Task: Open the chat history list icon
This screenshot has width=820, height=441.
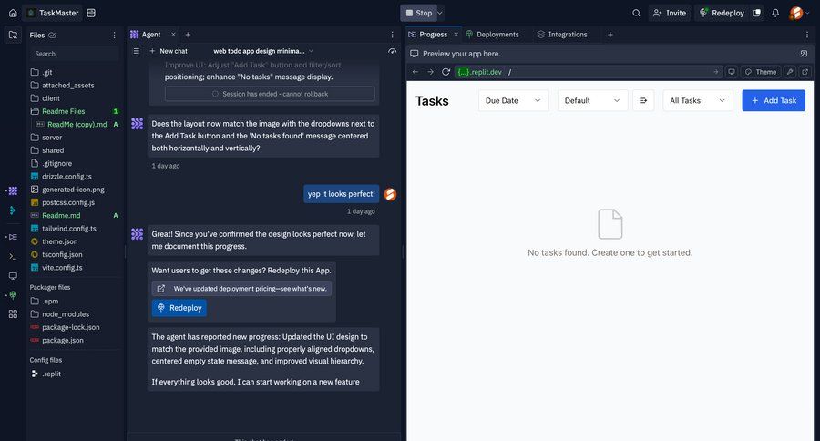Action: [137, 51]
